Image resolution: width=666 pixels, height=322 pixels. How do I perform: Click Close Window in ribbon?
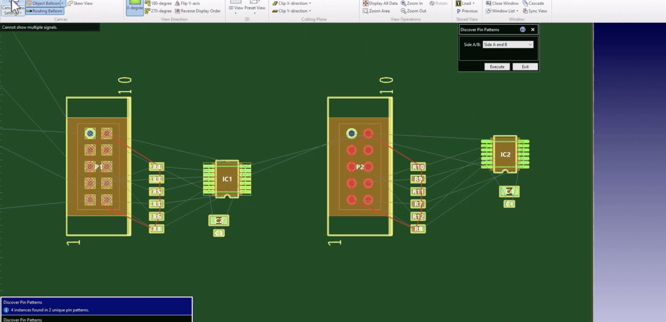point(502,3)
